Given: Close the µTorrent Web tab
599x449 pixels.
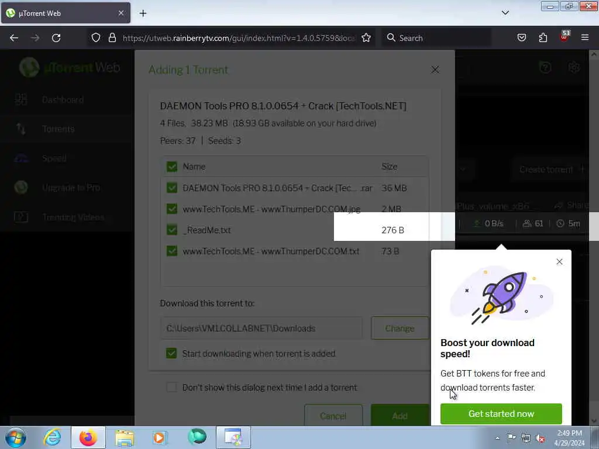Looking at the screenshot, I should [x=121, y=13].
